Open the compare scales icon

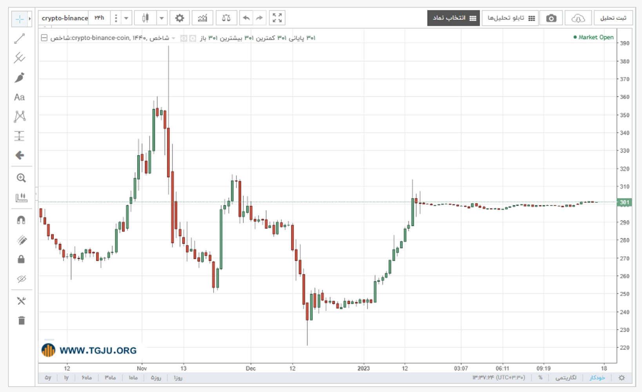(226, 18)
